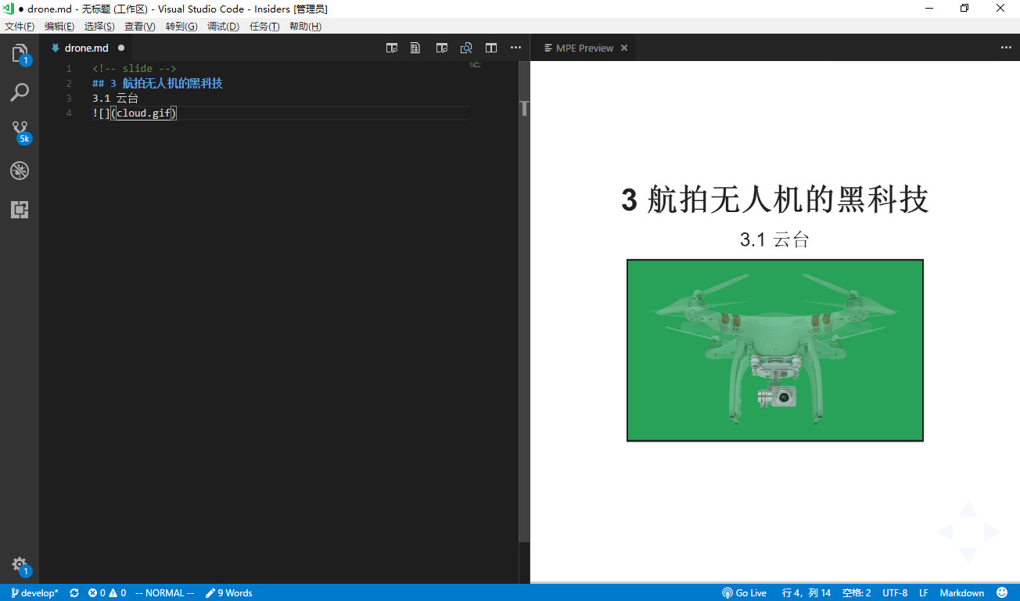
Task: Open the editor more actions ellipsis menu
Action: coord(515,48)
